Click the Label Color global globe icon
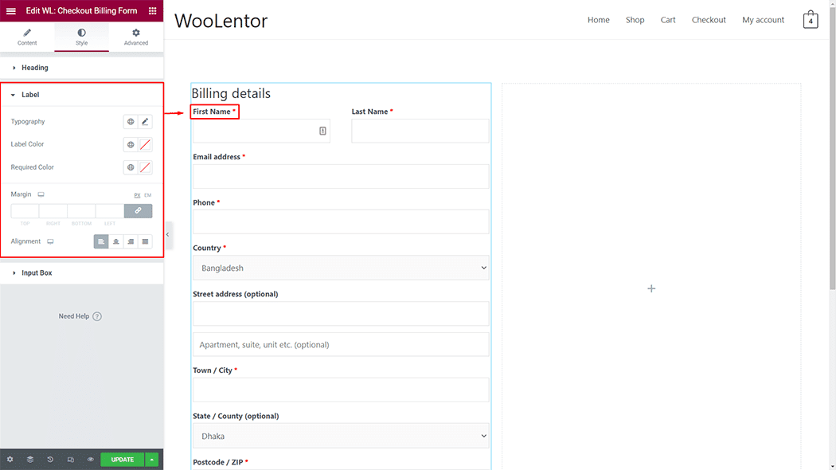 pos(131,145)
